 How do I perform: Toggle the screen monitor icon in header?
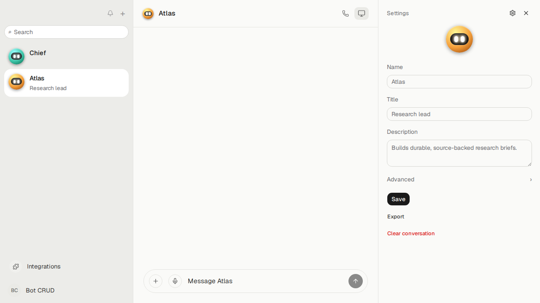(x=362, y=13)
